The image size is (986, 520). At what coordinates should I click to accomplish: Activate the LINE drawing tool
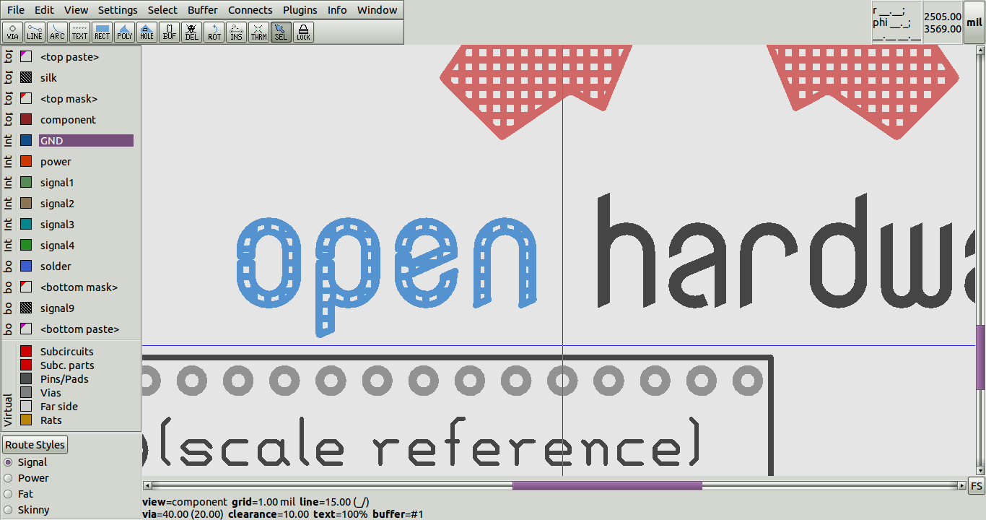pos(35,32)
